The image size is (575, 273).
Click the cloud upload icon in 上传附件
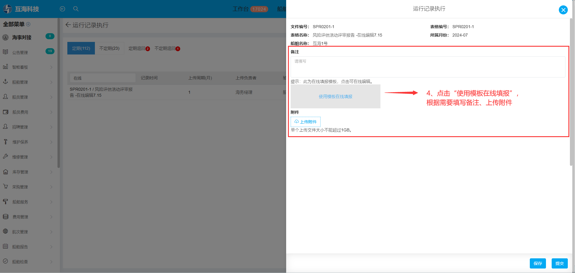296,122
